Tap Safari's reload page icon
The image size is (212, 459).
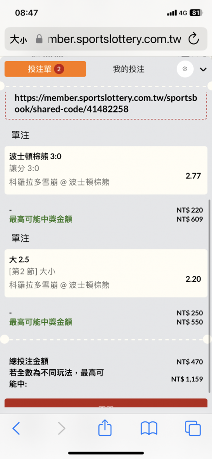194,39
